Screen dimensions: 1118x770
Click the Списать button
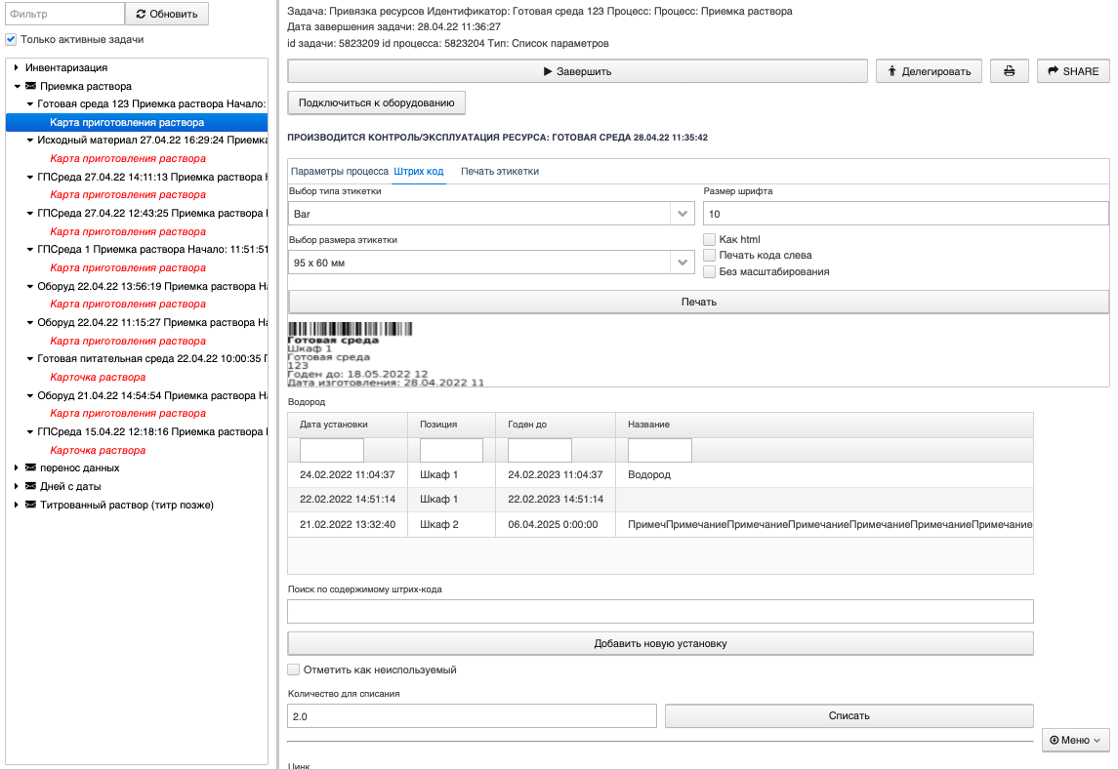pyautogui.click(x=849, y=715)
